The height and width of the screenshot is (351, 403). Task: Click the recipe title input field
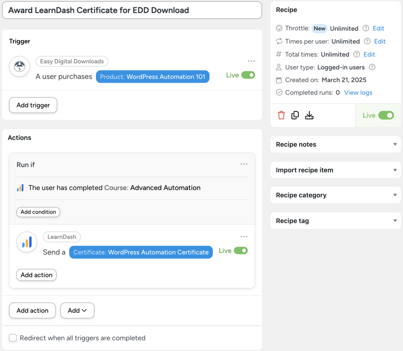[x=132, y=10]
